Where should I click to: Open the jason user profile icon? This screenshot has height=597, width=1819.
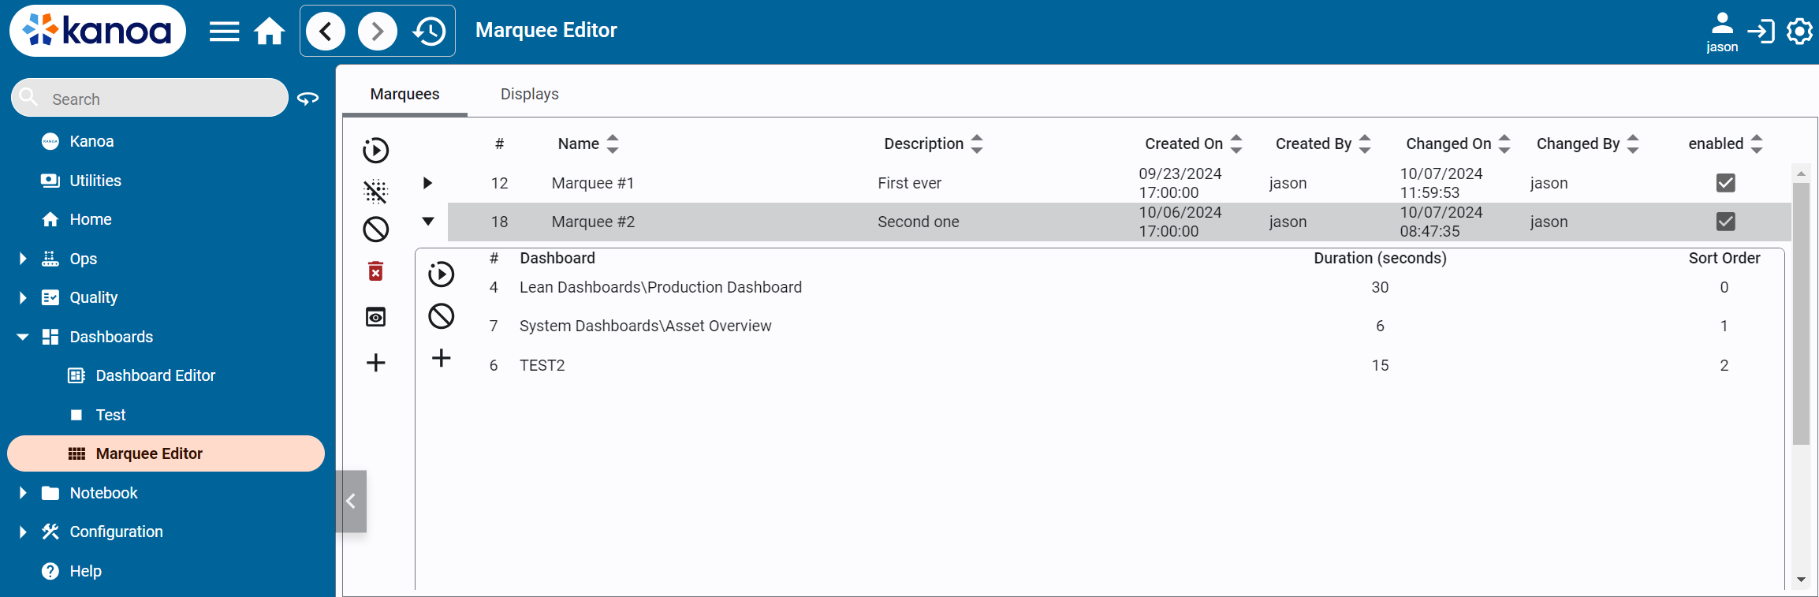click(x=1722, y=32)
